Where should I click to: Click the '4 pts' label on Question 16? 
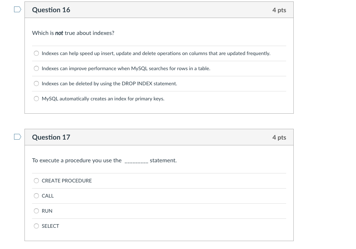pyautogui.click(x=279, y=10)
